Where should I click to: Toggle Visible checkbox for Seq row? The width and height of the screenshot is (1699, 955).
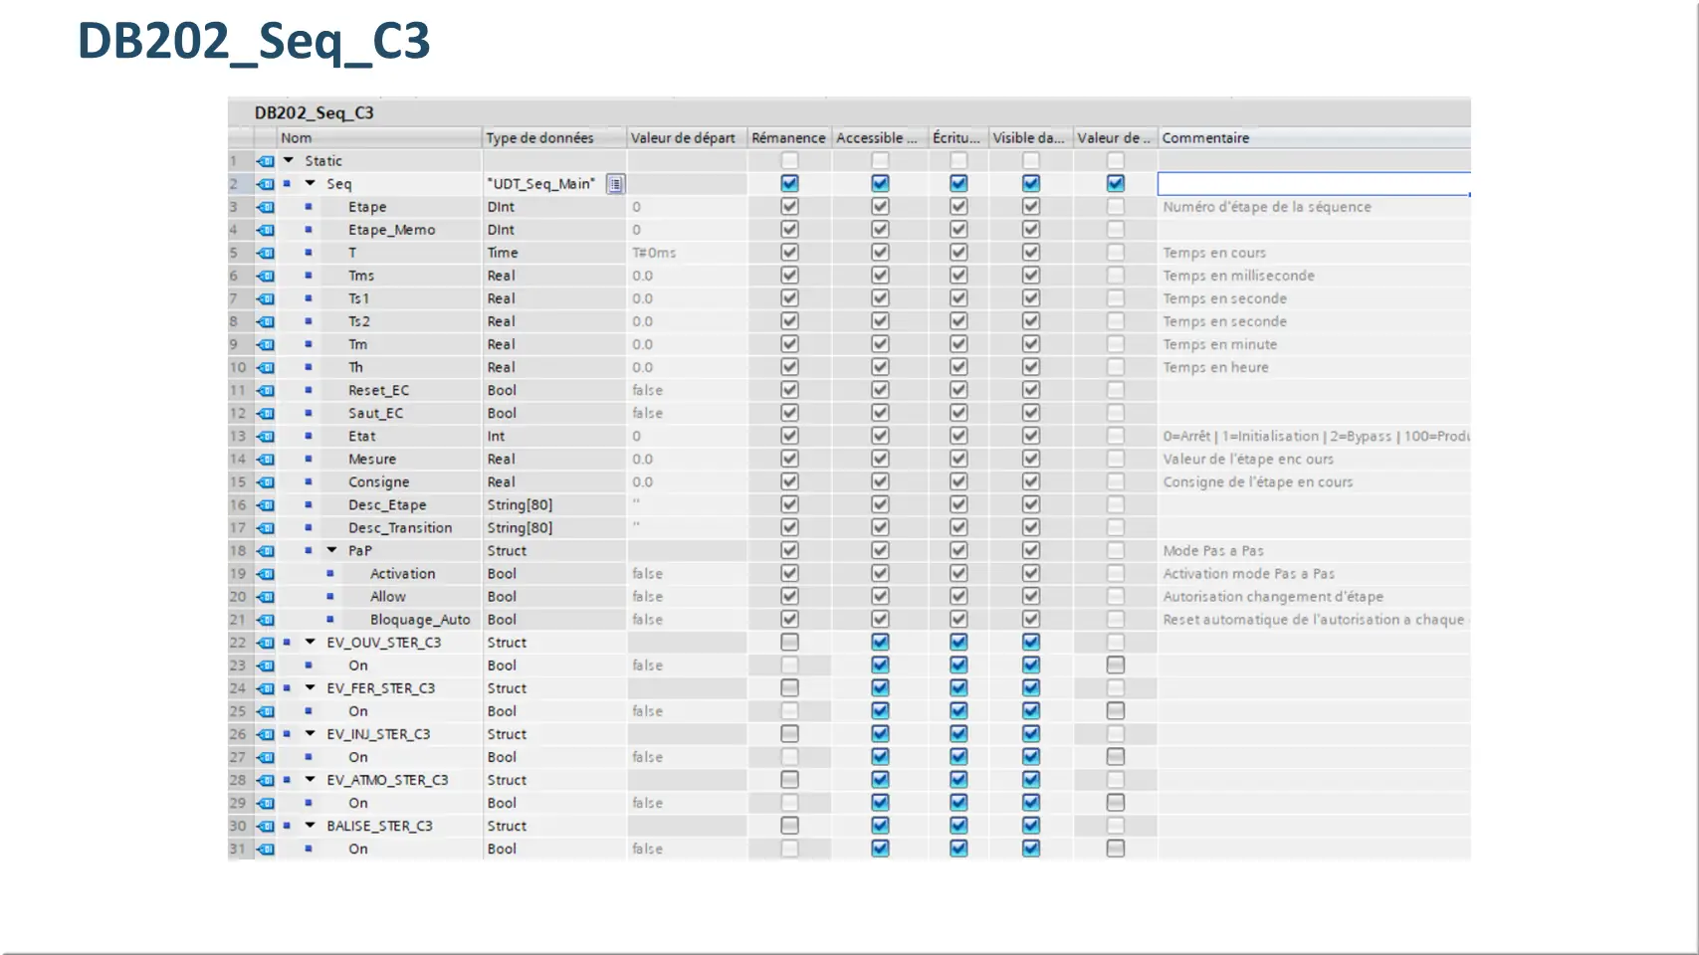(1031, 183)
